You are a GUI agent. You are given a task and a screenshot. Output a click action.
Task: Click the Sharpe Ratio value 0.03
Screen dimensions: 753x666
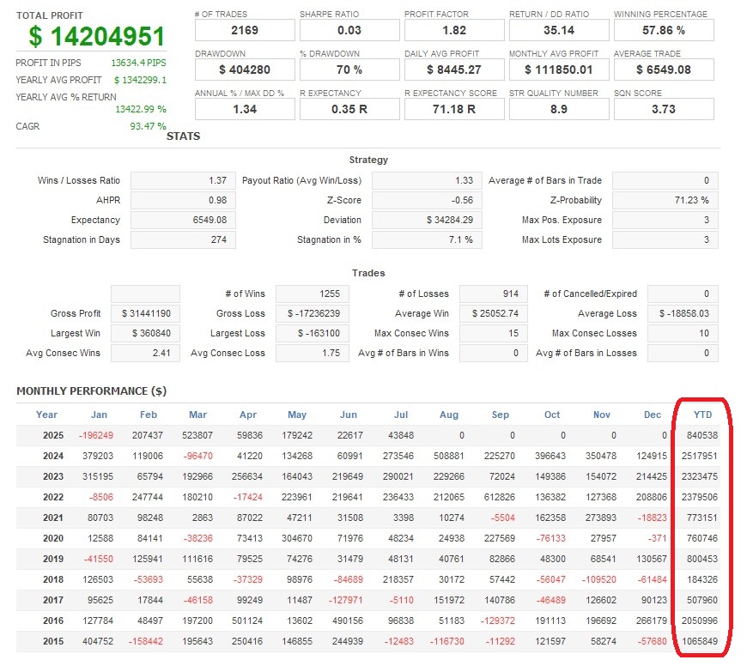pyautogui.click(x=349, y=30)
